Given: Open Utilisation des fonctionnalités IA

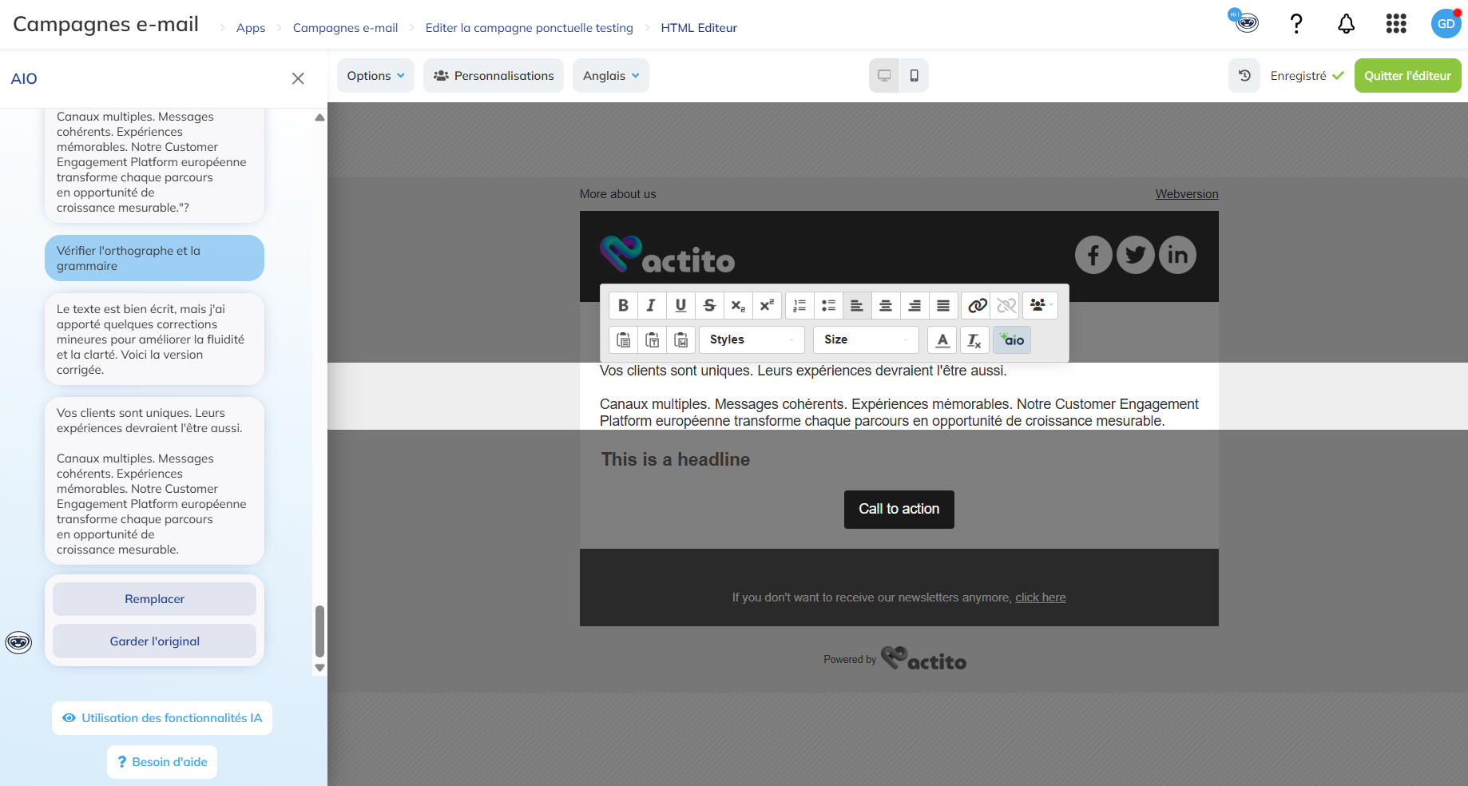Looking at the screenshot, I should pos(162,718).
